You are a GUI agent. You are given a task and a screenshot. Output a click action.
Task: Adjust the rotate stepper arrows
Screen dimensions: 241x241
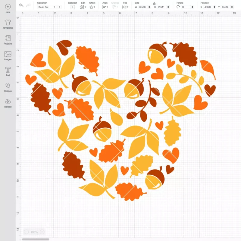192,7
